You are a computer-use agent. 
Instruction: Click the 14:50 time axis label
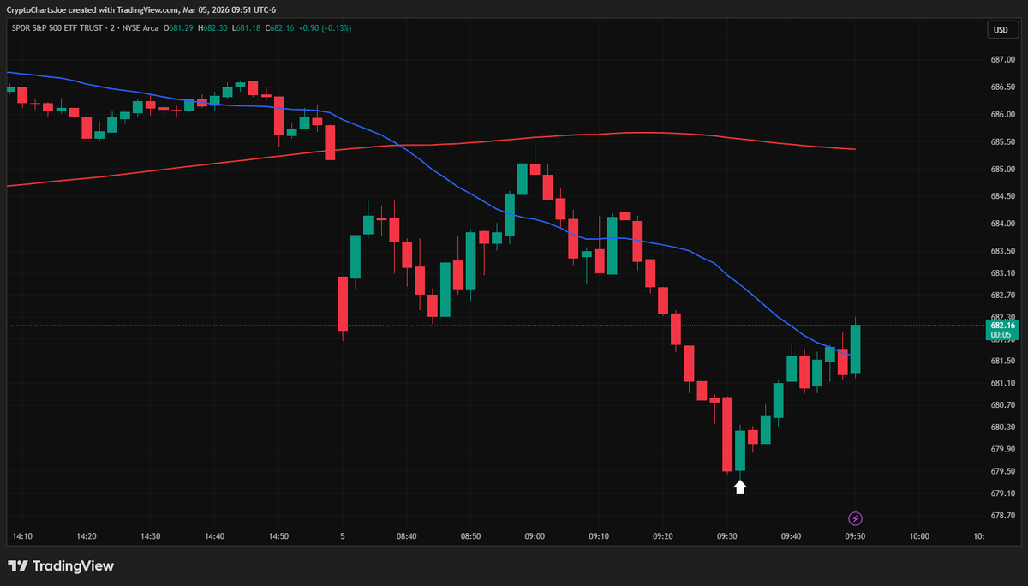tap(278, 536)
